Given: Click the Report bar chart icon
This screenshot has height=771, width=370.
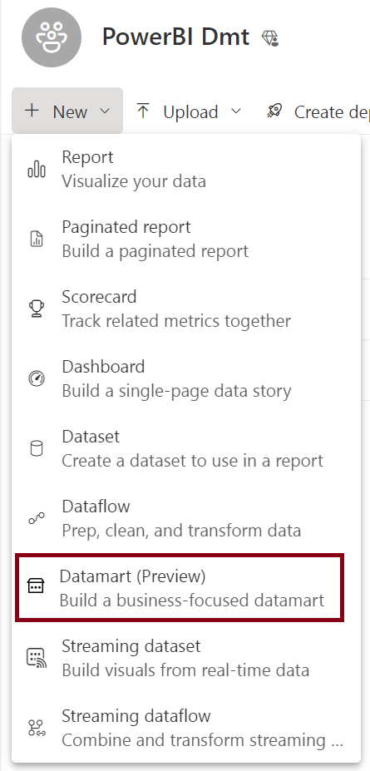Looking at the screenshot, I should point(37,171).
